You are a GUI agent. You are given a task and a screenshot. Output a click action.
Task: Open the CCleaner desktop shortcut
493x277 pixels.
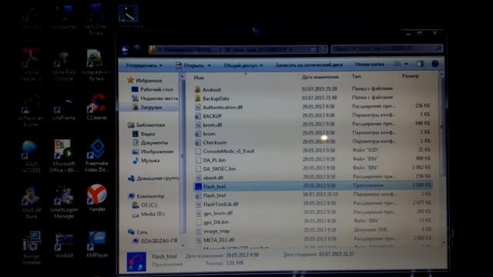point(96,108)
